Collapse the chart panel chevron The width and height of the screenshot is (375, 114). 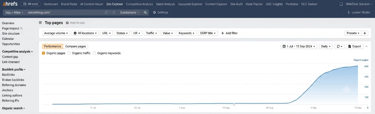(366, 46)
